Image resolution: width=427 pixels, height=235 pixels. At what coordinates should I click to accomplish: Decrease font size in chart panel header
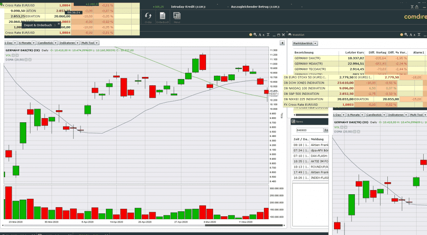click(264, 35)
